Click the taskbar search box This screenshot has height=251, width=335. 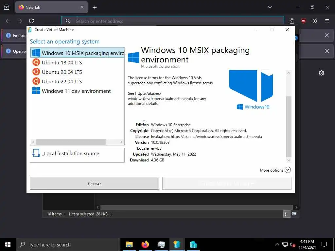68,244
